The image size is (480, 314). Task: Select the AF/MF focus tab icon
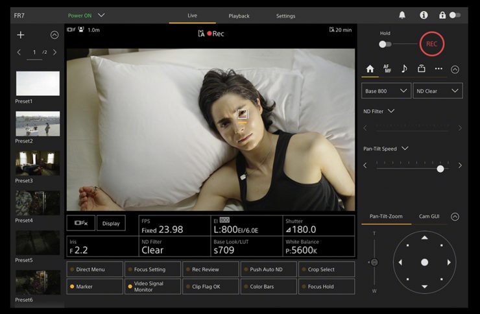click(x=387, y=69)
